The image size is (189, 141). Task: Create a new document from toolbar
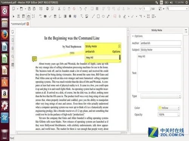click(x=14, y=9)
